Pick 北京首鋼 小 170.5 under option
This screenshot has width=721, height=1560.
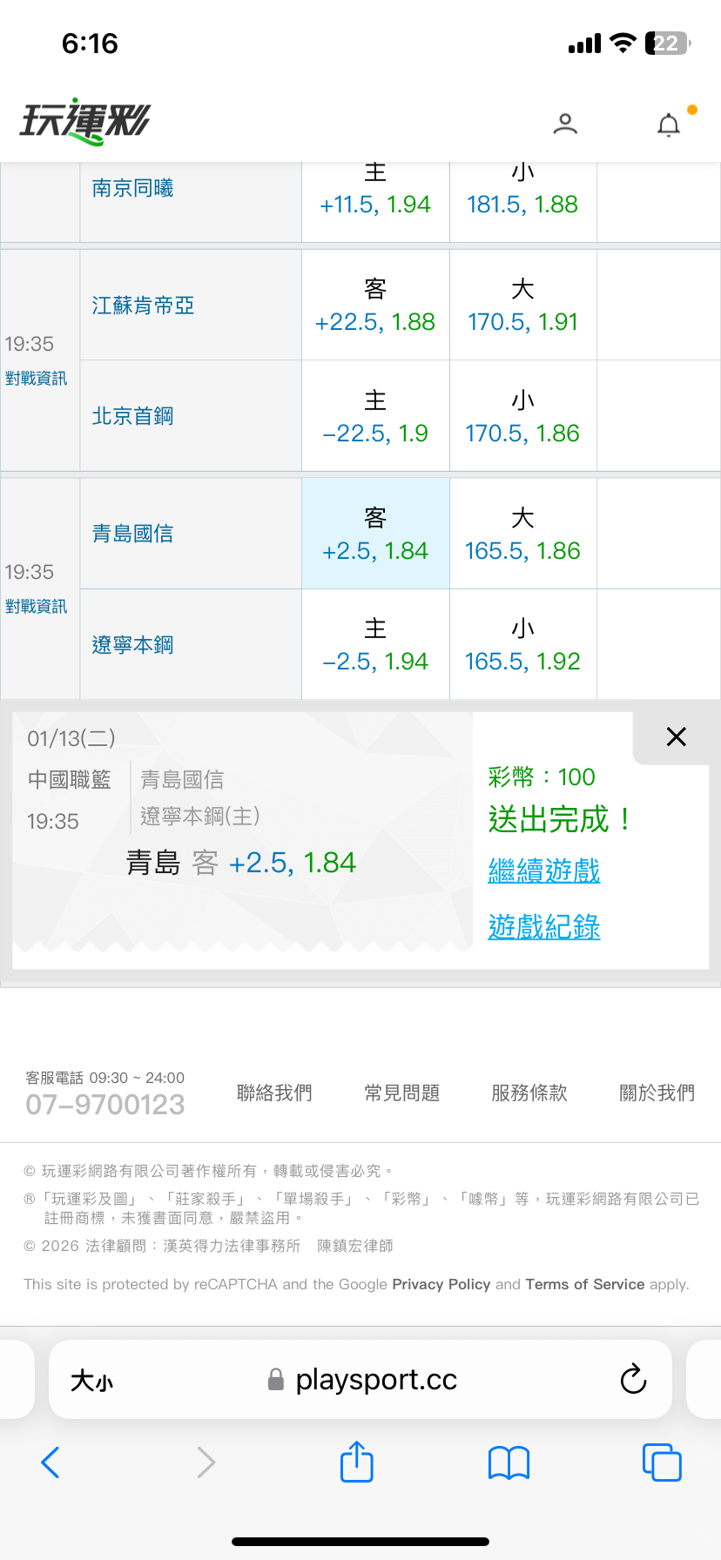pos(522,416)
